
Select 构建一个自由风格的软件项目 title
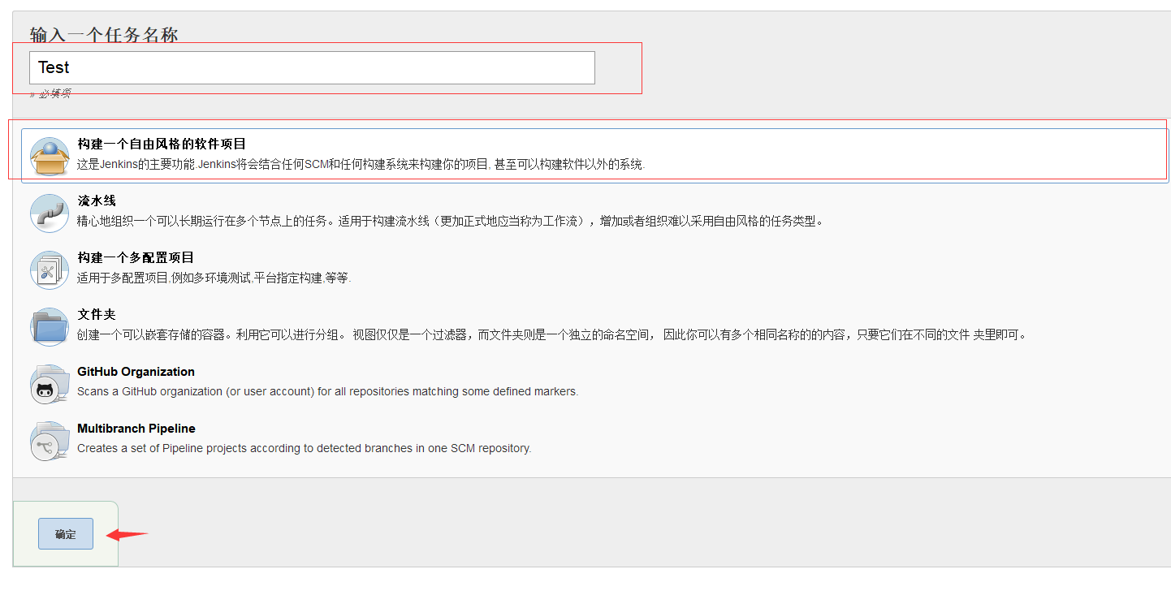pyautogui.click(x=162, y=144)
